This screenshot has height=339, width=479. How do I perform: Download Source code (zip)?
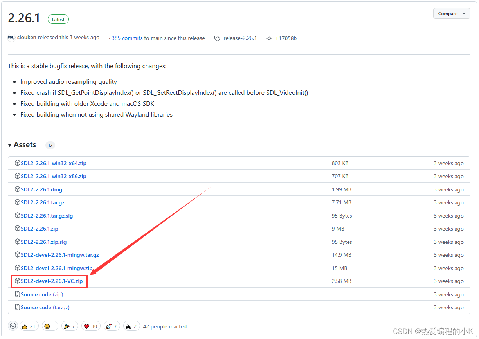[x=42, y=294]
